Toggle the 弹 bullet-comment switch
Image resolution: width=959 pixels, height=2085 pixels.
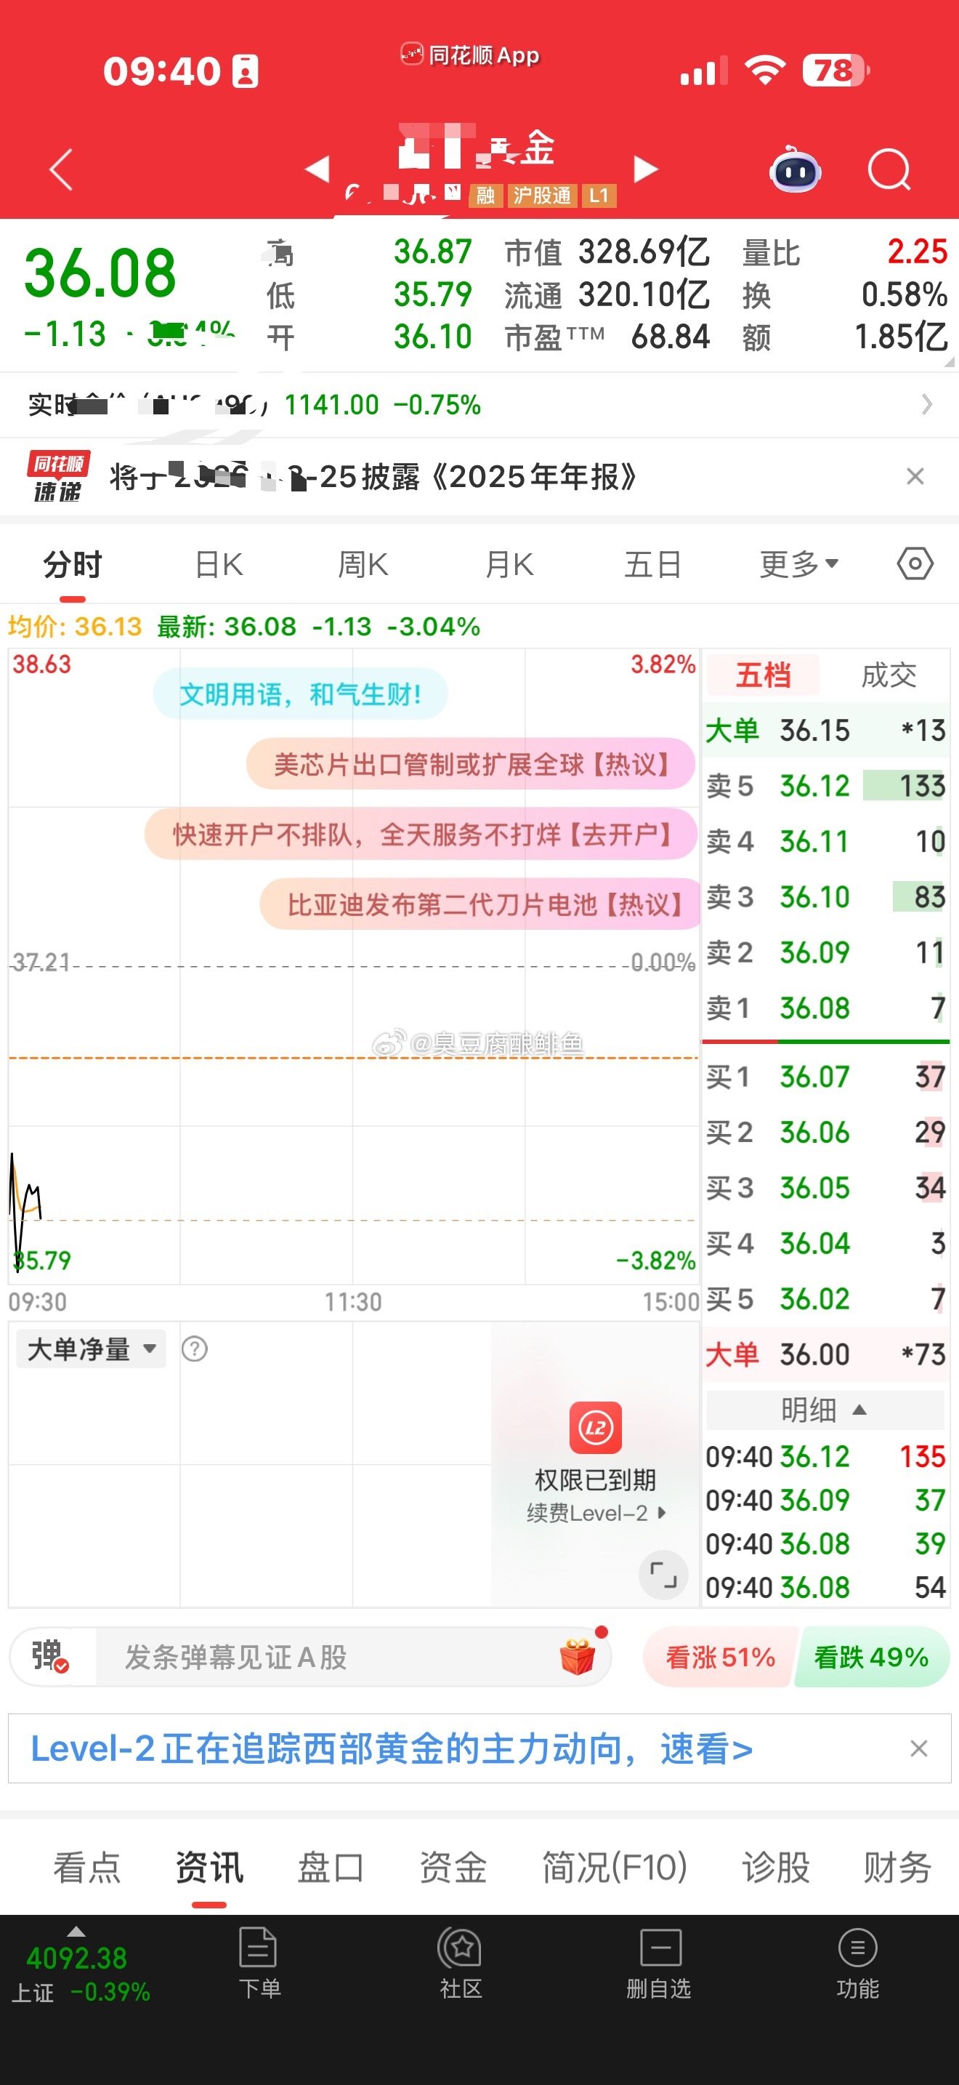[x=50, y=1656]
